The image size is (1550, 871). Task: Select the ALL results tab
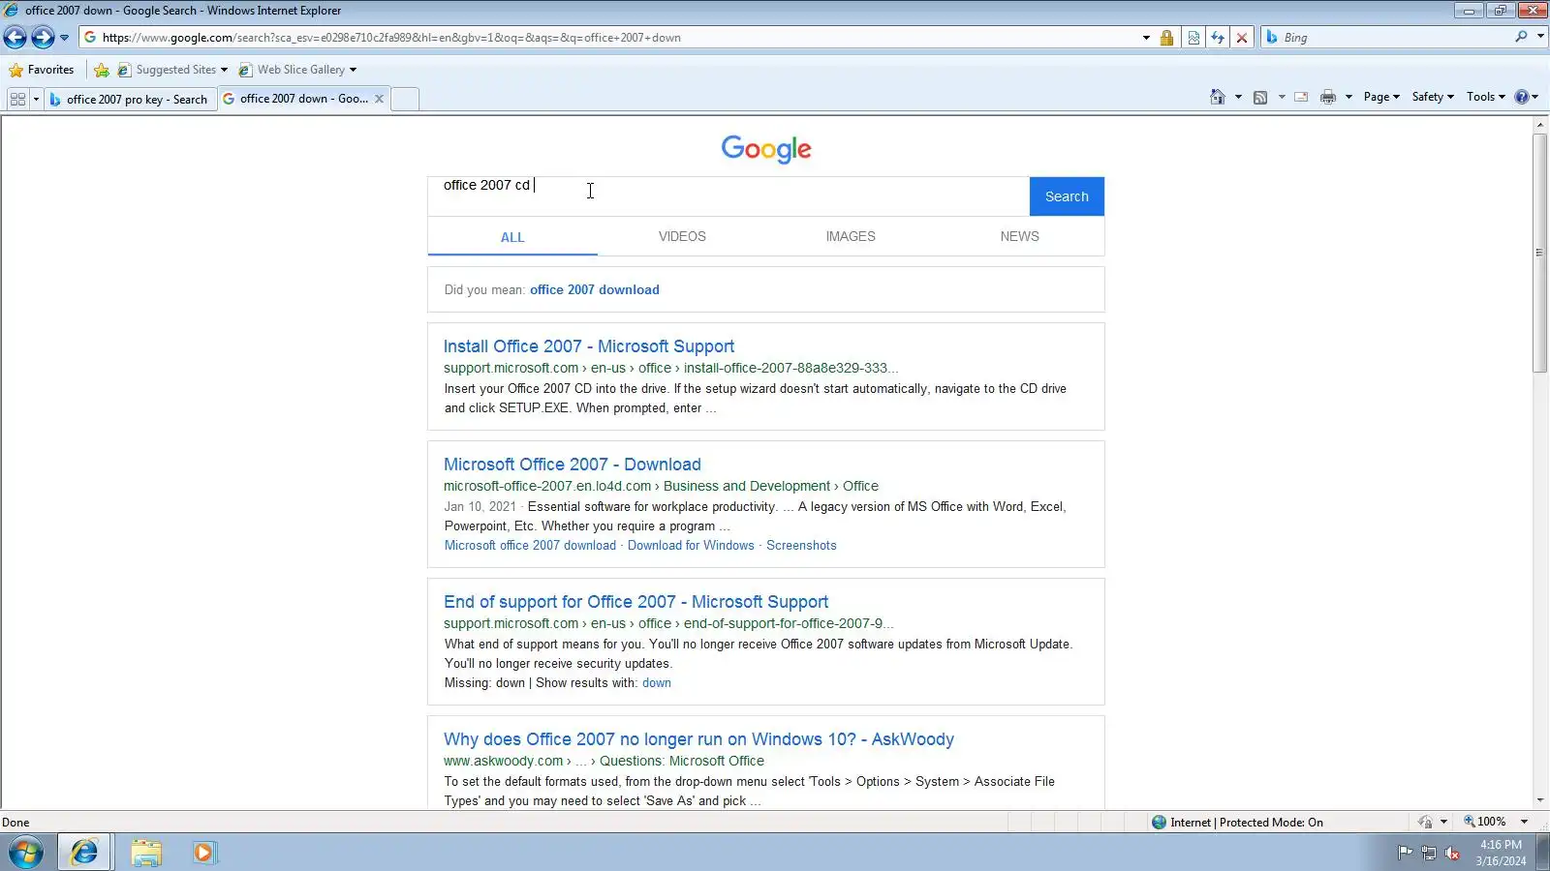(512, 237)
